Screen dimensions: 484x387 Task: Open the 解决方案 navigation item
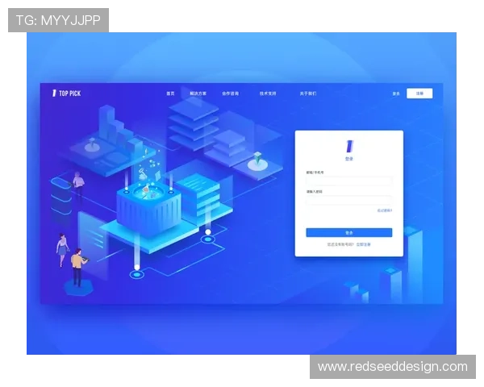pos(198,94)
